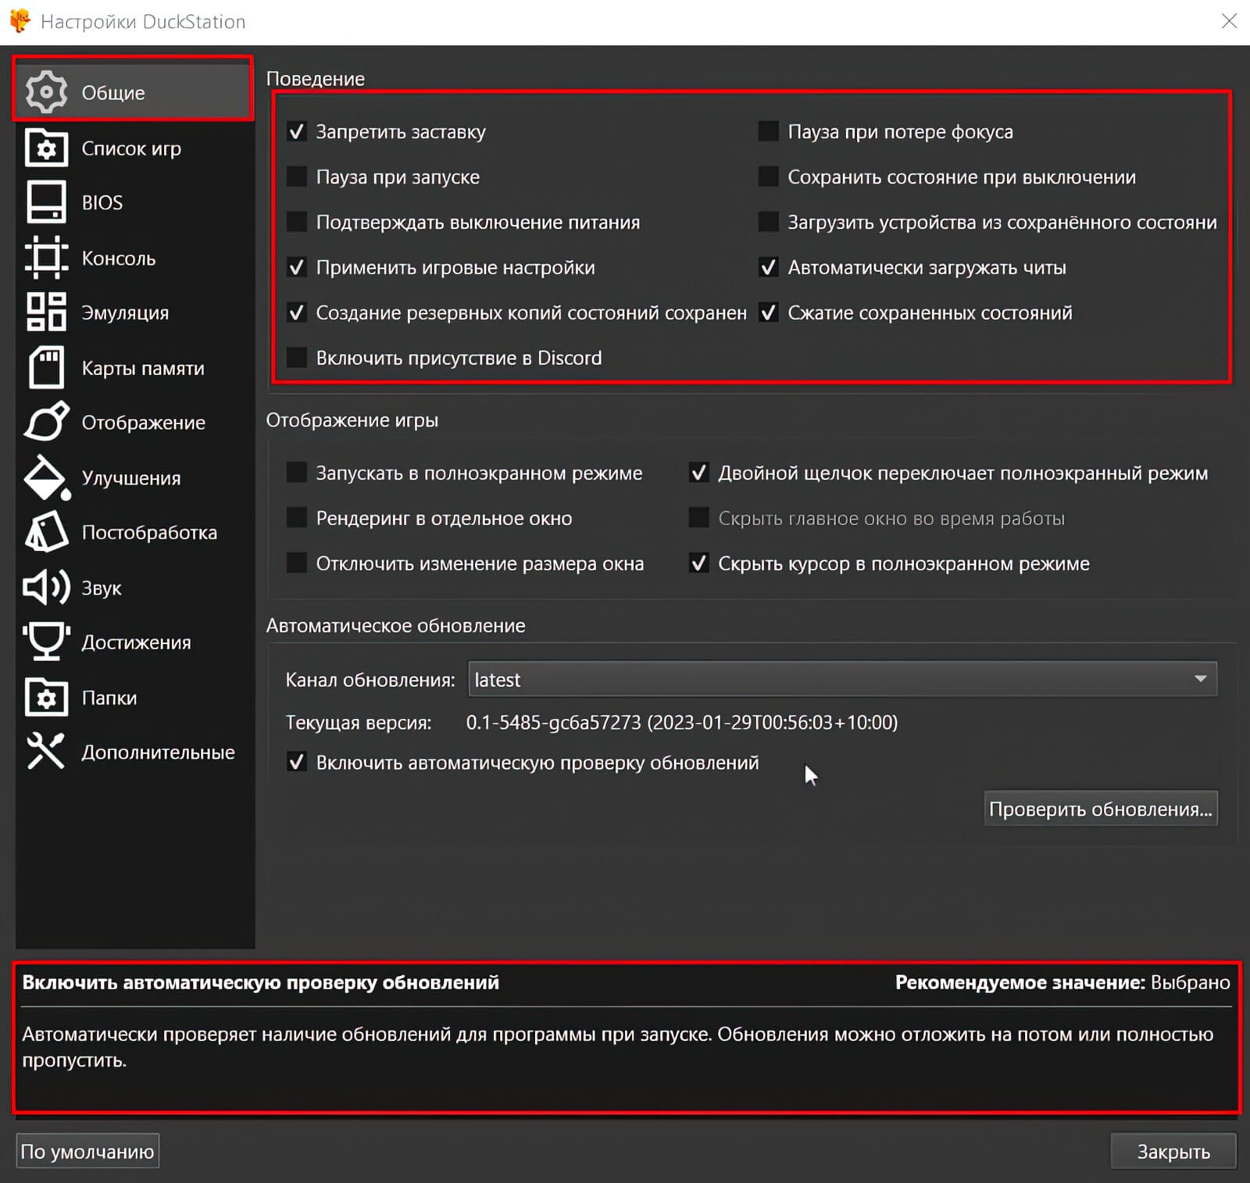Click the Отображение игры group heading
The width and height of the screenshot is (1250, 1183).
tap(352, 420)
